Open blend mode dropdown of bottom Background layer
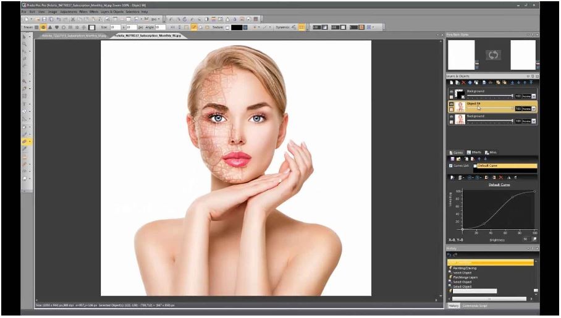The image size is (561, 318). (534, 121)
